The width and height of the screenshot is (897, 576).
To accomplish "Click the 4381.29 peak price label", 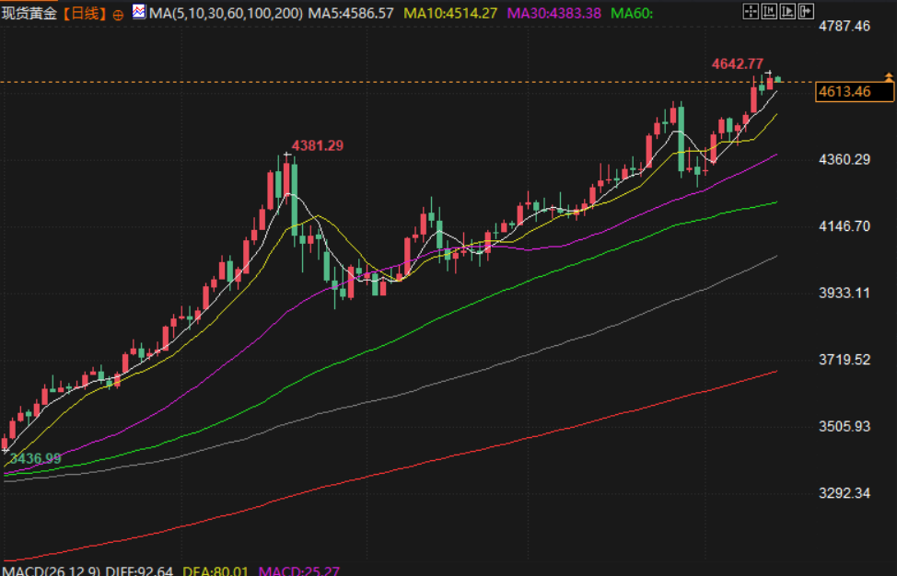I will (x=318, y=145).
